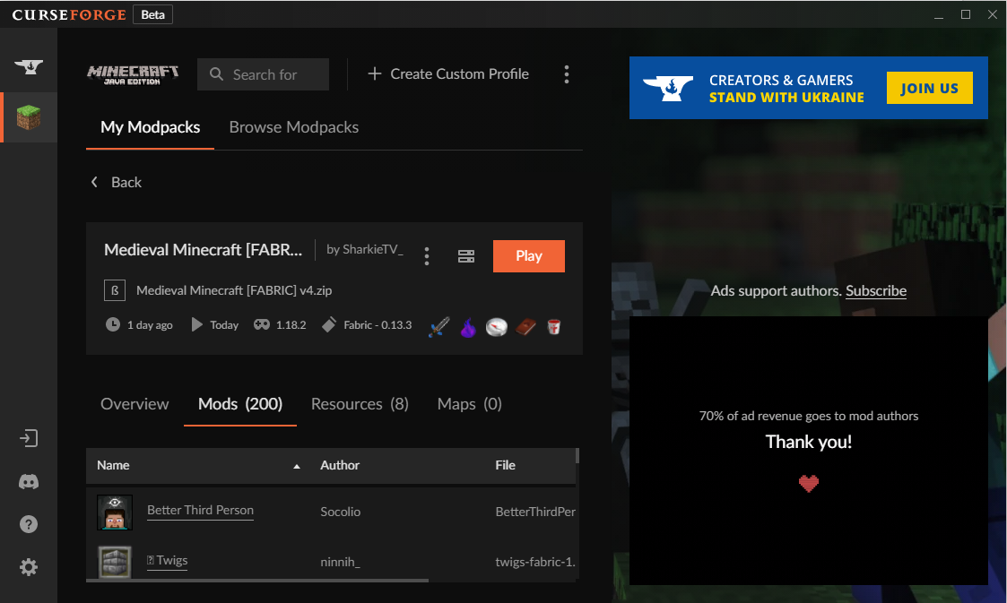Open the modpack three-dot options menu
The width and height of the screenshot is (1007, 603).
(x=427, y=256)
